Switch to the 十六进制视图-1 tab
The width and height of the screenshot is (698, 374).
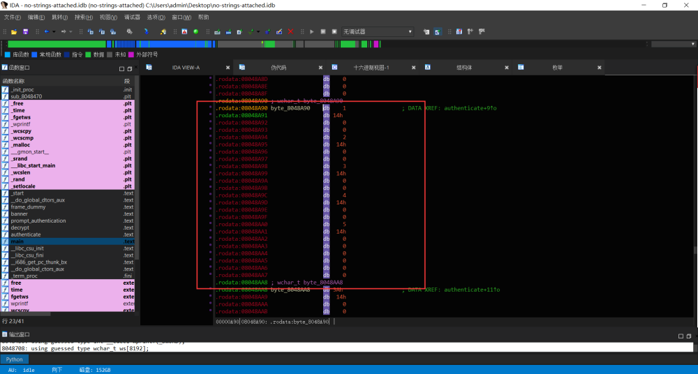click(x=371, y=68)
